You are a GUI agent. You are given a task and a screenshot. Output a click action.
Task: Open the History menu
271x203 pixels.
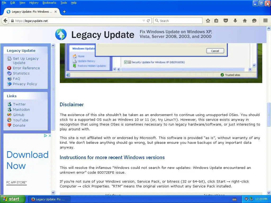[34, 3]
